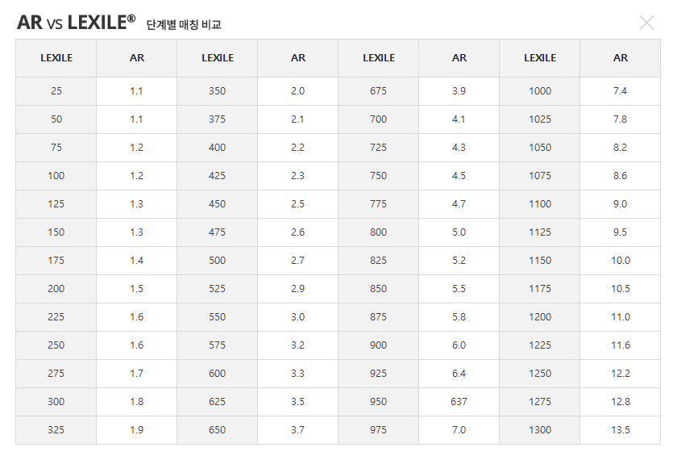Click the 단계별 매칭 비교 subtitle

[184, 25]
